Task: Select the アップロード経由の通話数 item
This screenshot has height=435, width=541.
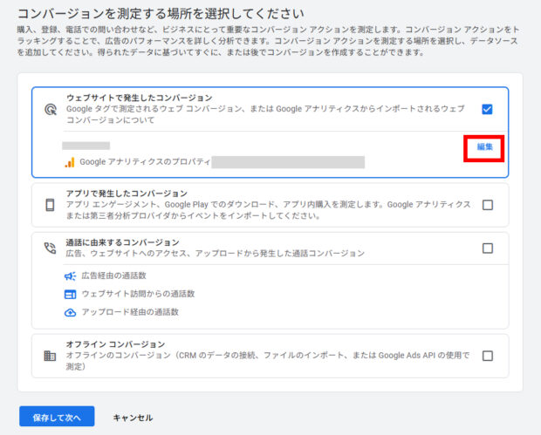Action: coord(130,312)
